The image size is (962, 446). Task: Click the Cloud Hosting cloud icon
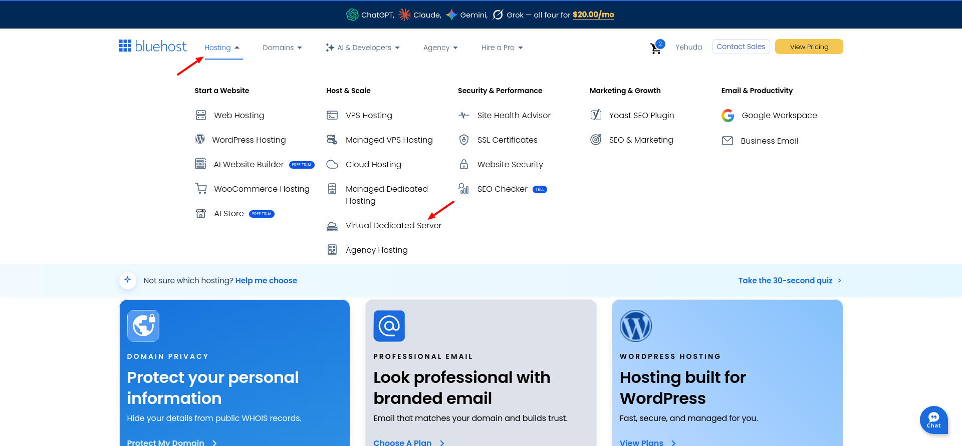tap(332, 164)
